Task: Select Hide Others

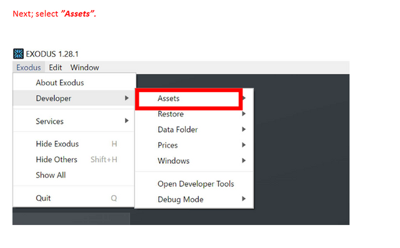Action: 74,160
